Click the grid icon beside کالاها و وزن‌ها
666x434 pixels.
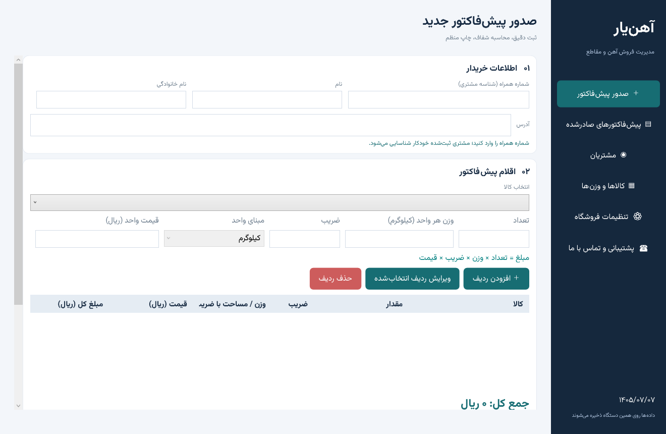coord(631,186)
